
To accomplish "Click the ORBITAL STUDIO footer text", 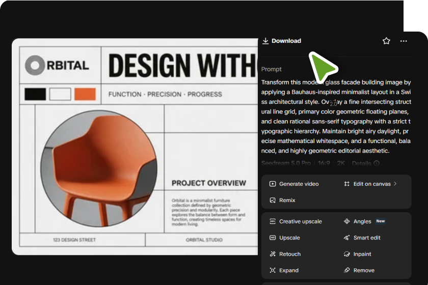I will (x=204, y=240).
